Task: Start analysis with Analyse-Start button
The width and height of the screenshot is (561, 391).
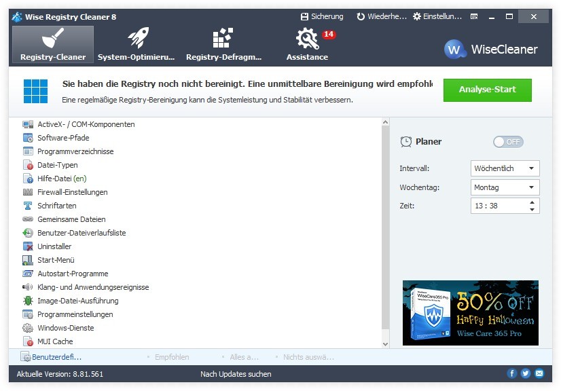Action: point(487,90)
